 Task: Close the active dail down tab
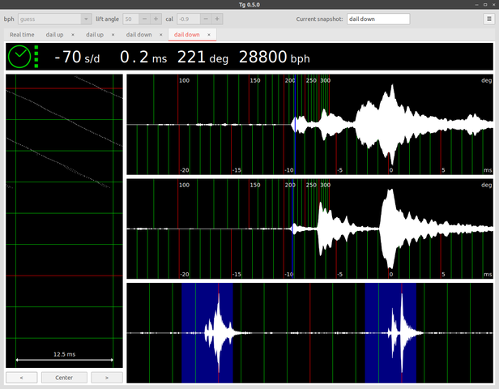[209, 35]
